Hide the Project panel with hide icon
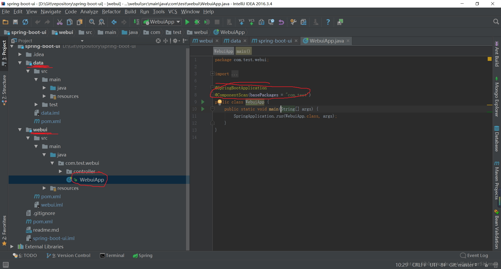Screen dimensions: 501x269 tap(185, 41)
